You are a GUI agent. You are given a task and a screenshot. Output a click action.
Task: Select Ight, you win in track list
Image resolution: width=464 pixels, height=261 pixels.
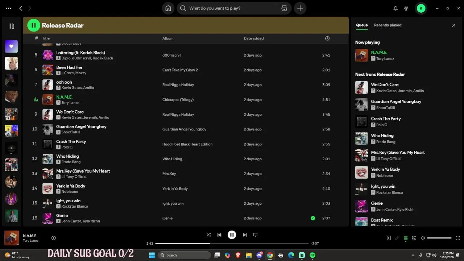coord(68,201)
